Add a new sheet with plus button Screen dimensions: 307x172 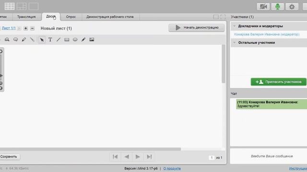tap(25, 29)
